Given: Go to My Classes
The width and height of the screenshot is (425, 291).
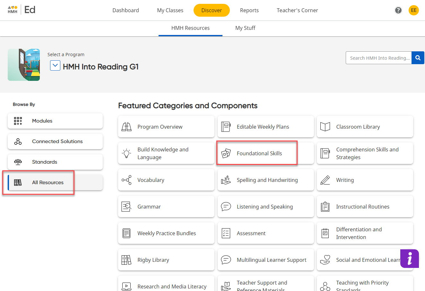Looking at the screenshot, I should pos(170,10).
